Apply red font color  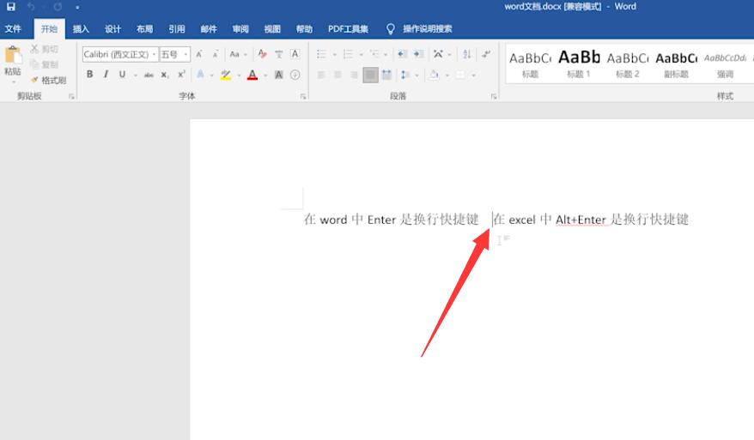pos(252,75)
